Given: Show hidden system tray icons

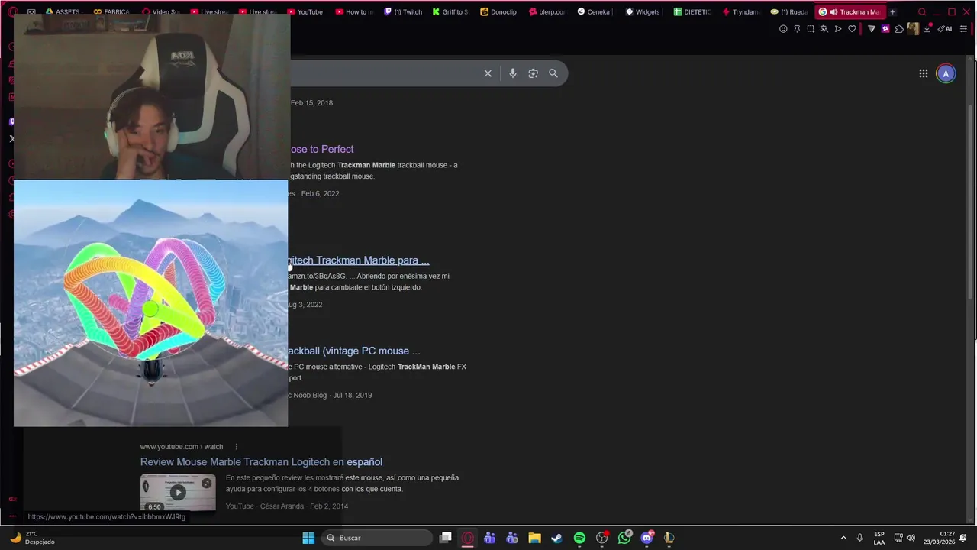Looking at the screenshot, I should 843,538.
